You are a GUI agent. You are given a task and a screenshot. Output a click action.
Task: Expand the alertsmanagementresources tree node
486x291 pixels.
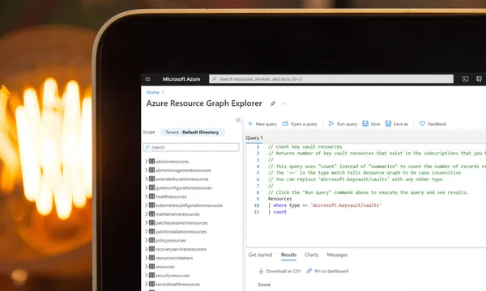pos(147,170)
